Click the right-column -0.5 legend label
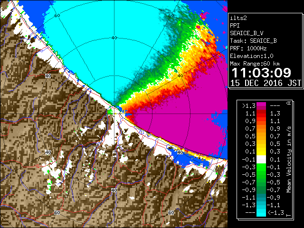The width and height of the screenshot is (304, 228). [x=274, y=182]
